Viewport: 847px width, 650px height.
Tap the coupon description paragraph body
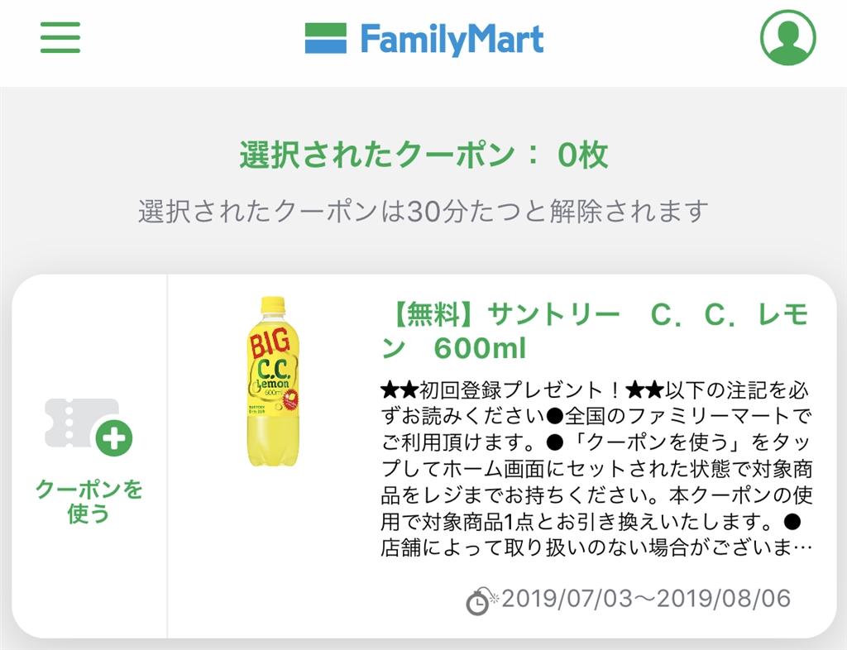point(597,481)
